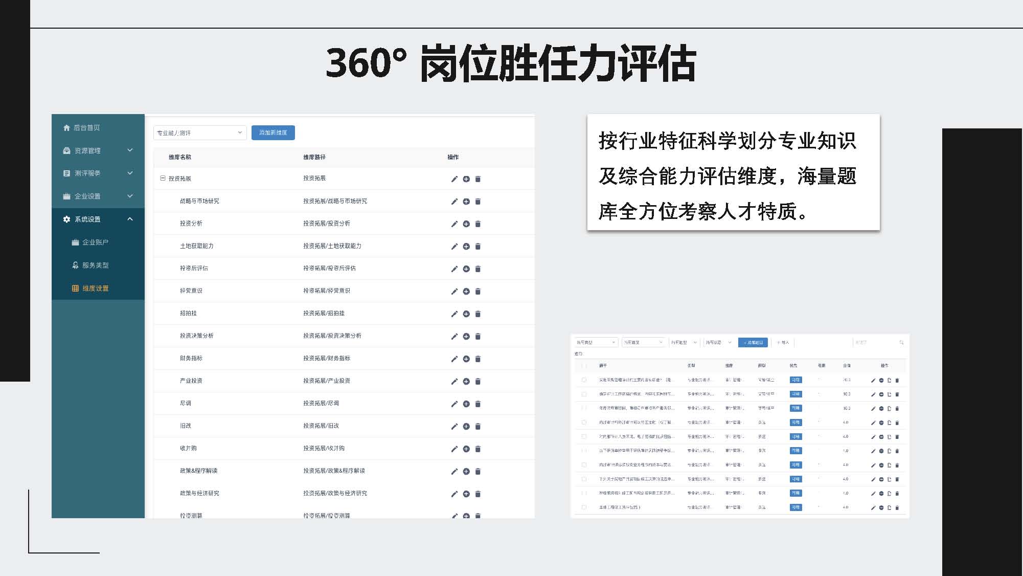The height and width of the screenshot is (576, 1023).
Task: Open the 资源管理 menu
Action: pyautogui.click(x=98, y=150)
